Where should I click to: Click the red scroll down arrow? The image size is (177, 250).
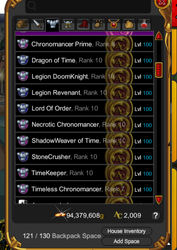coord(159,200)
